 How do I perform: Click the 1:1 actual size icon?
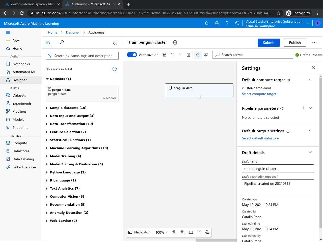[x=199, y=232]
